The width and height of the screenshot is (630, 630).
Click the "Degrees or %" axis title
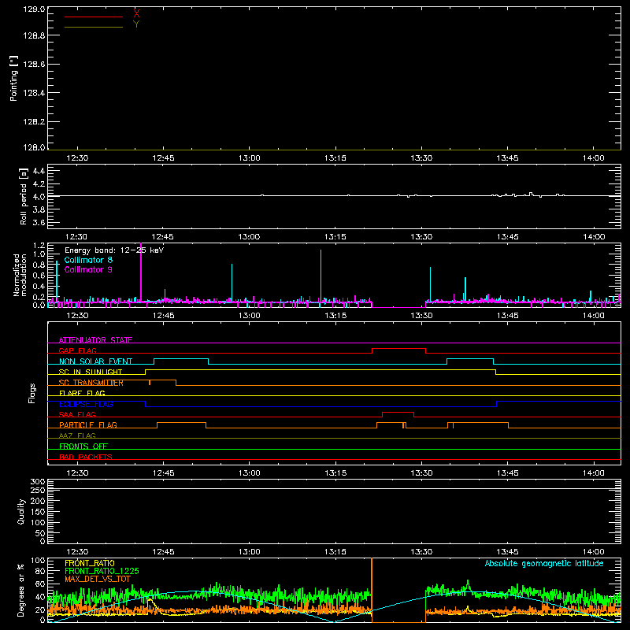coord(20,590)
